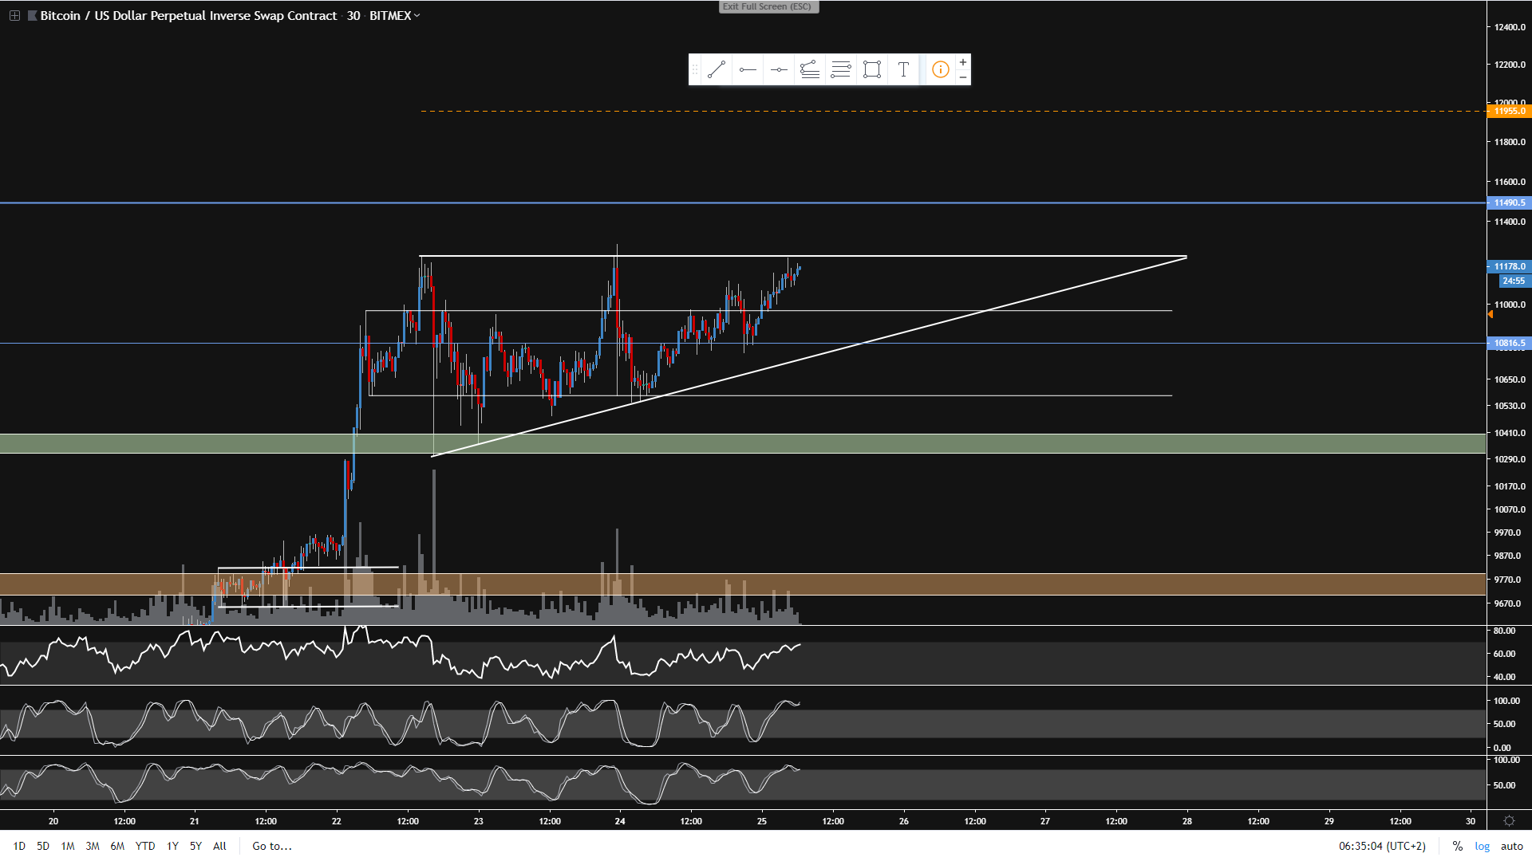Toggle percent scale mode
This screenshot has width=1532, height=861.
click(x=1457, y=846)
